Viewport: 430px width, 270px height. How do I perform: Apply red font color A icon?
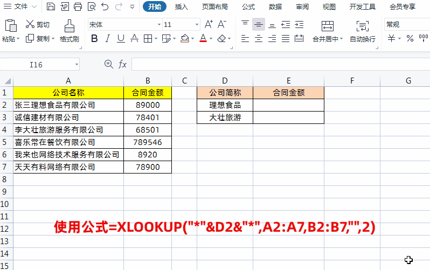[203, 38]
